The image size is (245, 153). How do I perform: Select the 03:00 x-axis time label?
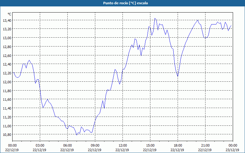pyautogui.click(x=40, y=146)
